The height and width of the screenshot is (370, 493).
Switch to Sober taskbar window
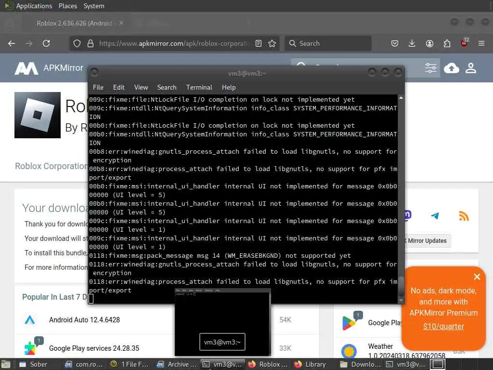click(33, 364)
